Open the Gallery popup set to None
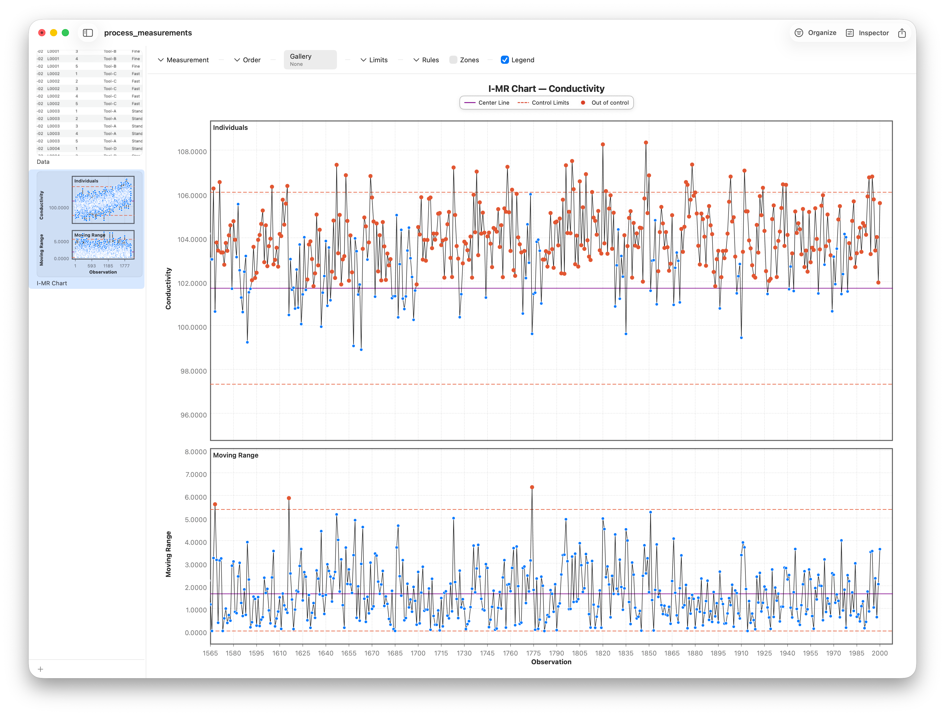This screenshot has width=945, height=716. [310, 60]
